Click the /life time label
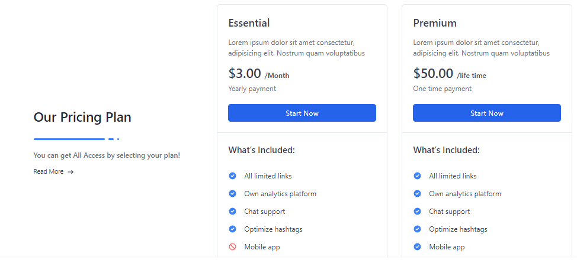This screenshot has height=260, width=577. point(472,76)
